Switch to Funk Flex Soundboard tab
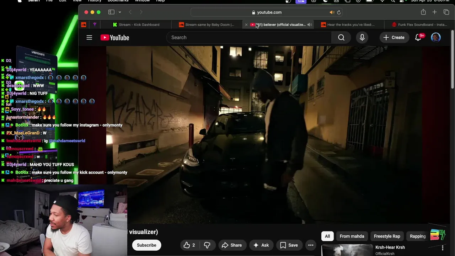Viewport: 455px width, 256px height. [419, 25]
